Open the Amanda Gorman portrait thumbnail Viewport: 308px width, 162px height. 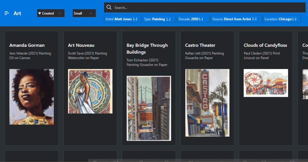[x=32, y=97]
